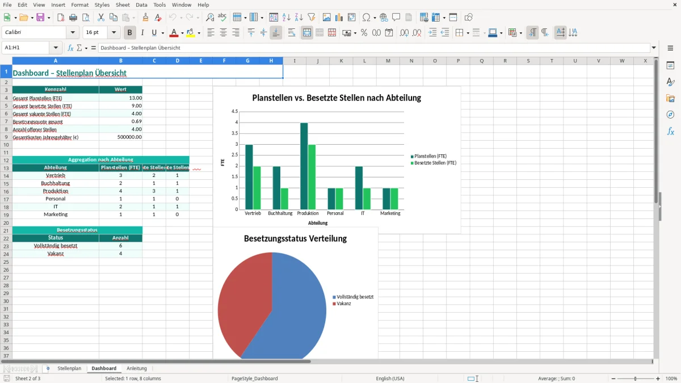Select row header 10

coord(6,145)
